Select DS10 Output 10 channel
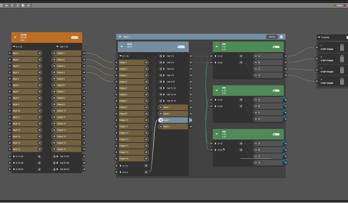 (x=134, y=120)
